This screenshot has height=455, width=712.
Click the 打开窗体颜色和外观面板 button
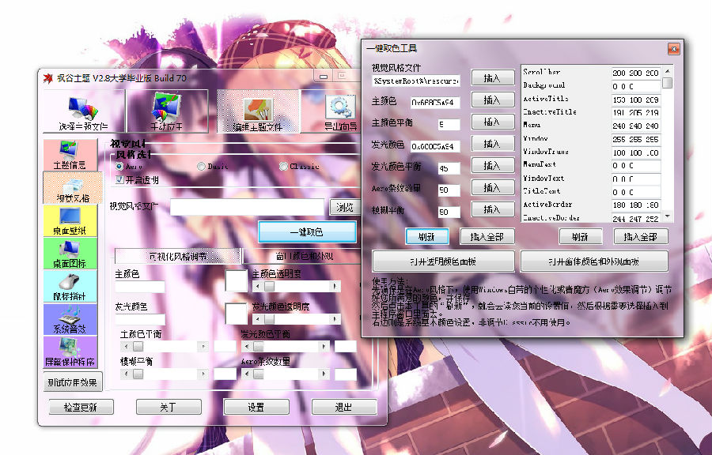point(594,261)
